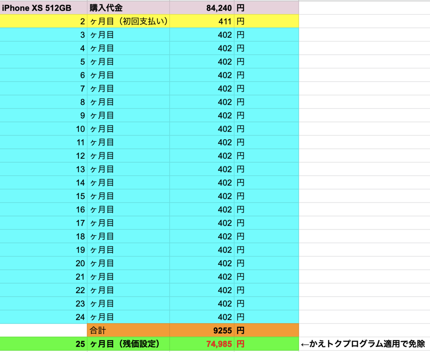This screenshot has height=352, width=430.
Task: Select month number 17 cell
Action: click(x=43, y=223)
